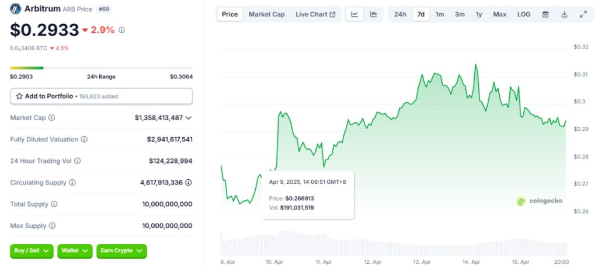Click the Market Cap info icon
The height and width of the screenshot is (268, 598).
click(51, 118)
